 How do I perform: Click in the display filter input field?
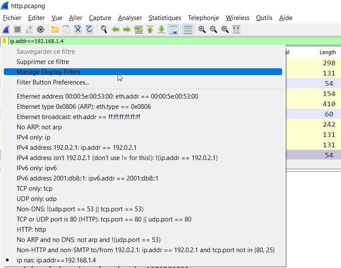tap(170, 41)
